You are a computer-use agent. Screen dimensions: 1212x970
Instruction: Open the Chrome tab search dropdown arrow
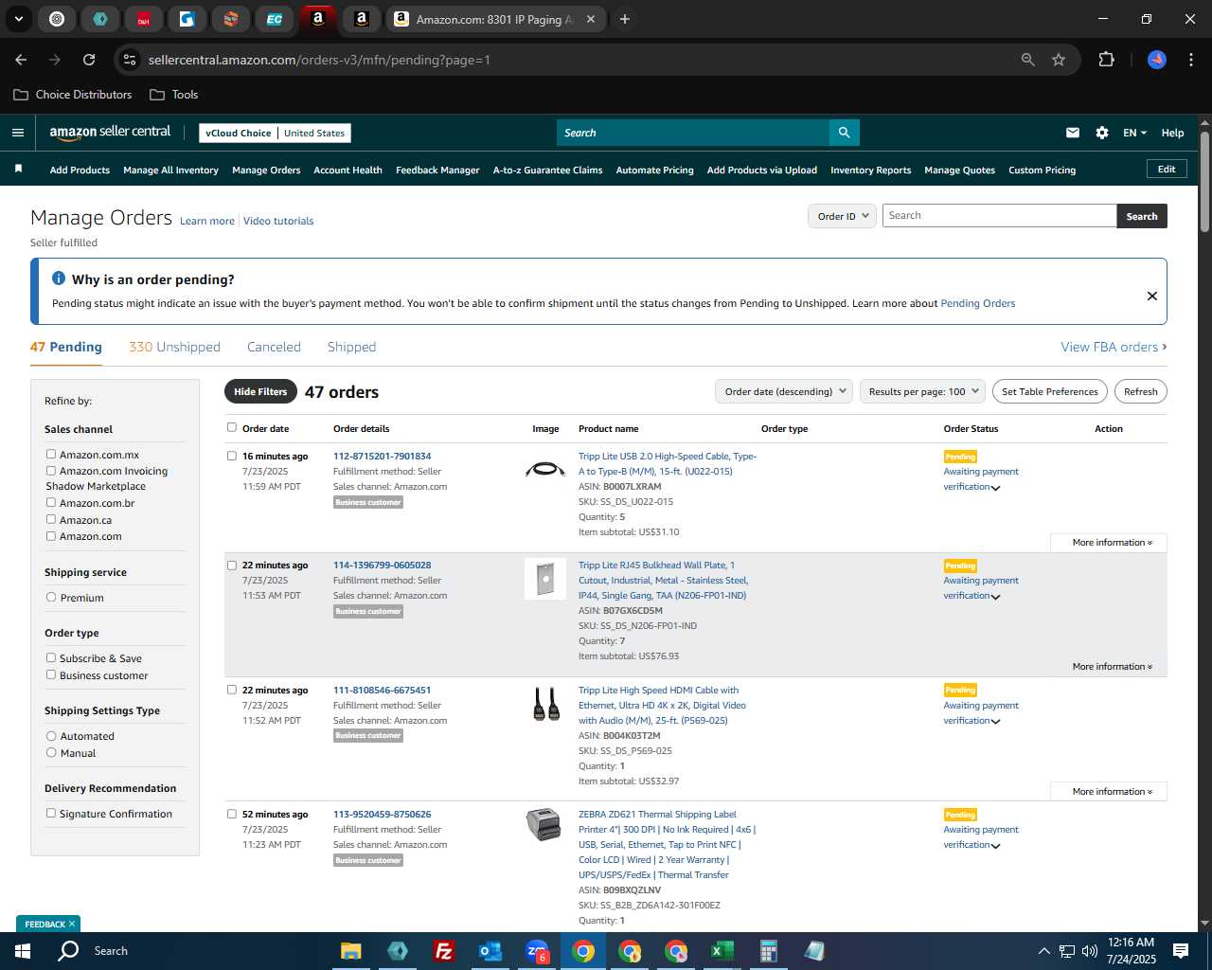tap(19, 19)
